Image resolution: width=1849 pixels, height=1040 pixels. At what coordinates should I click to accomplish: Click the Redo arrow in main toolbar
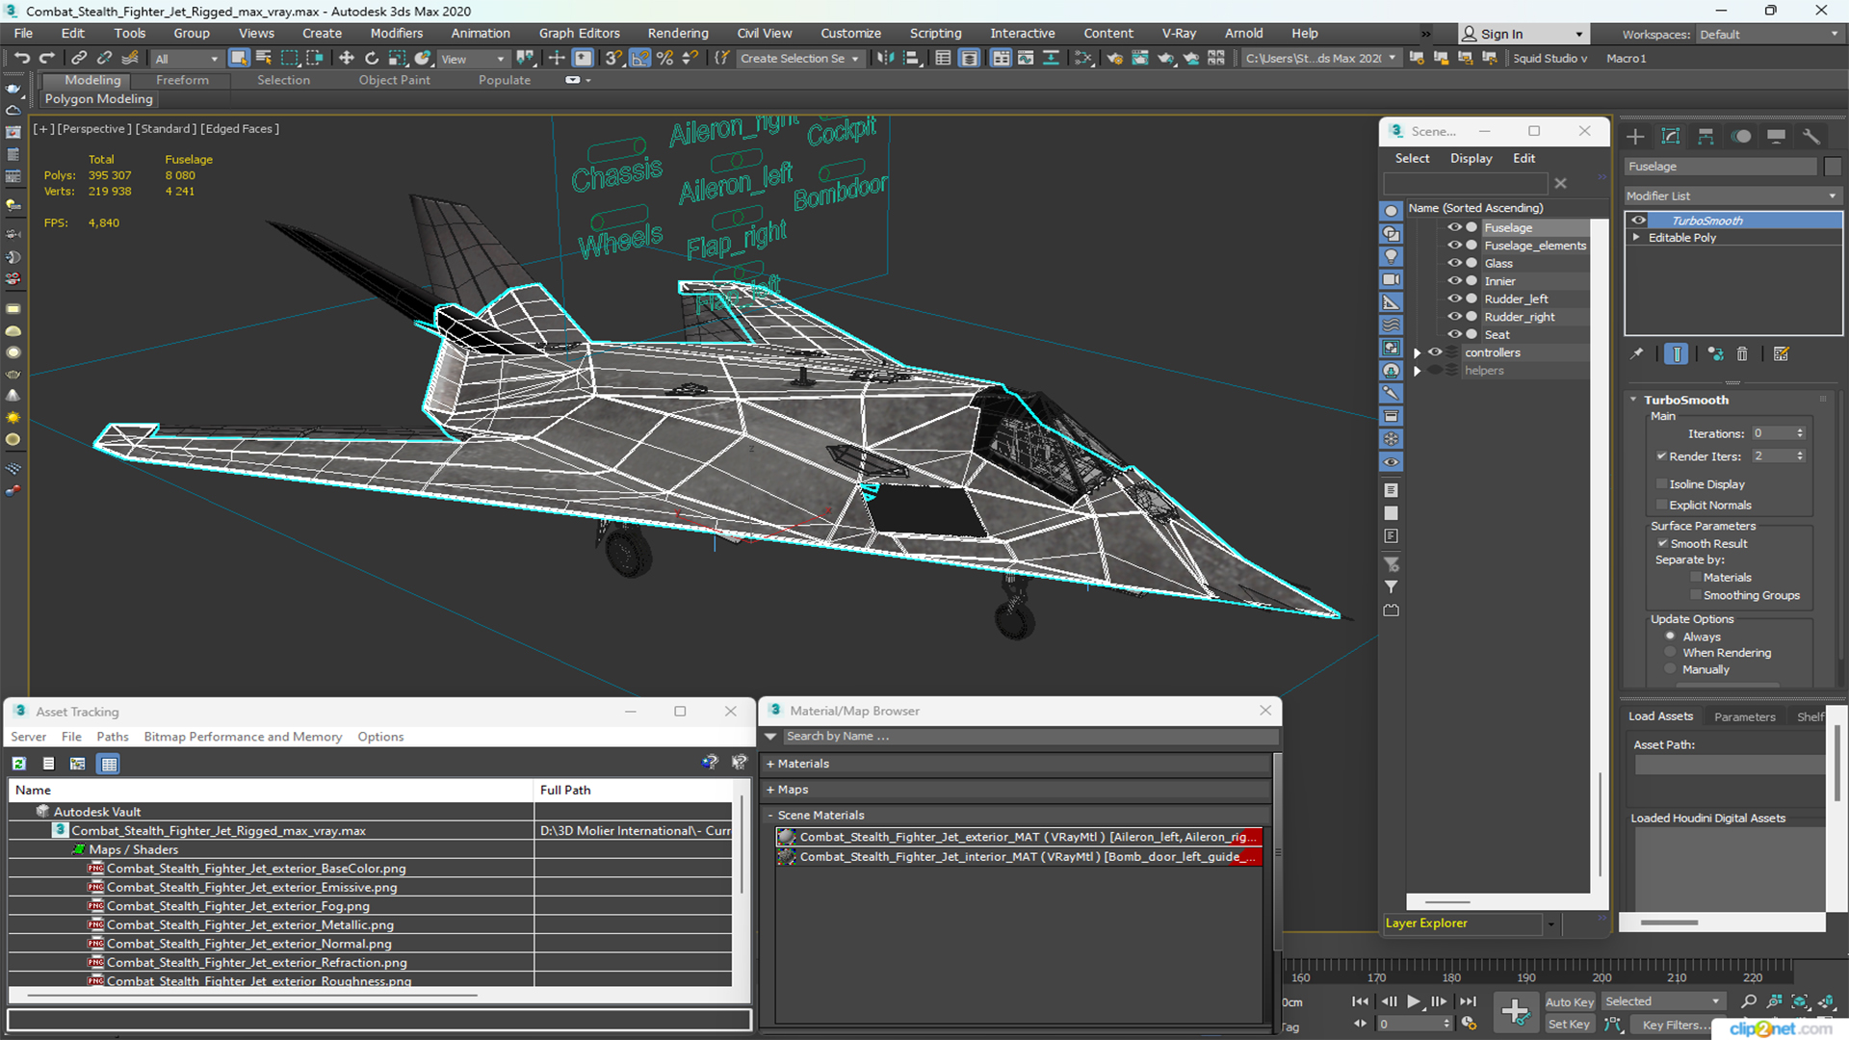click(x=46, y=59)
